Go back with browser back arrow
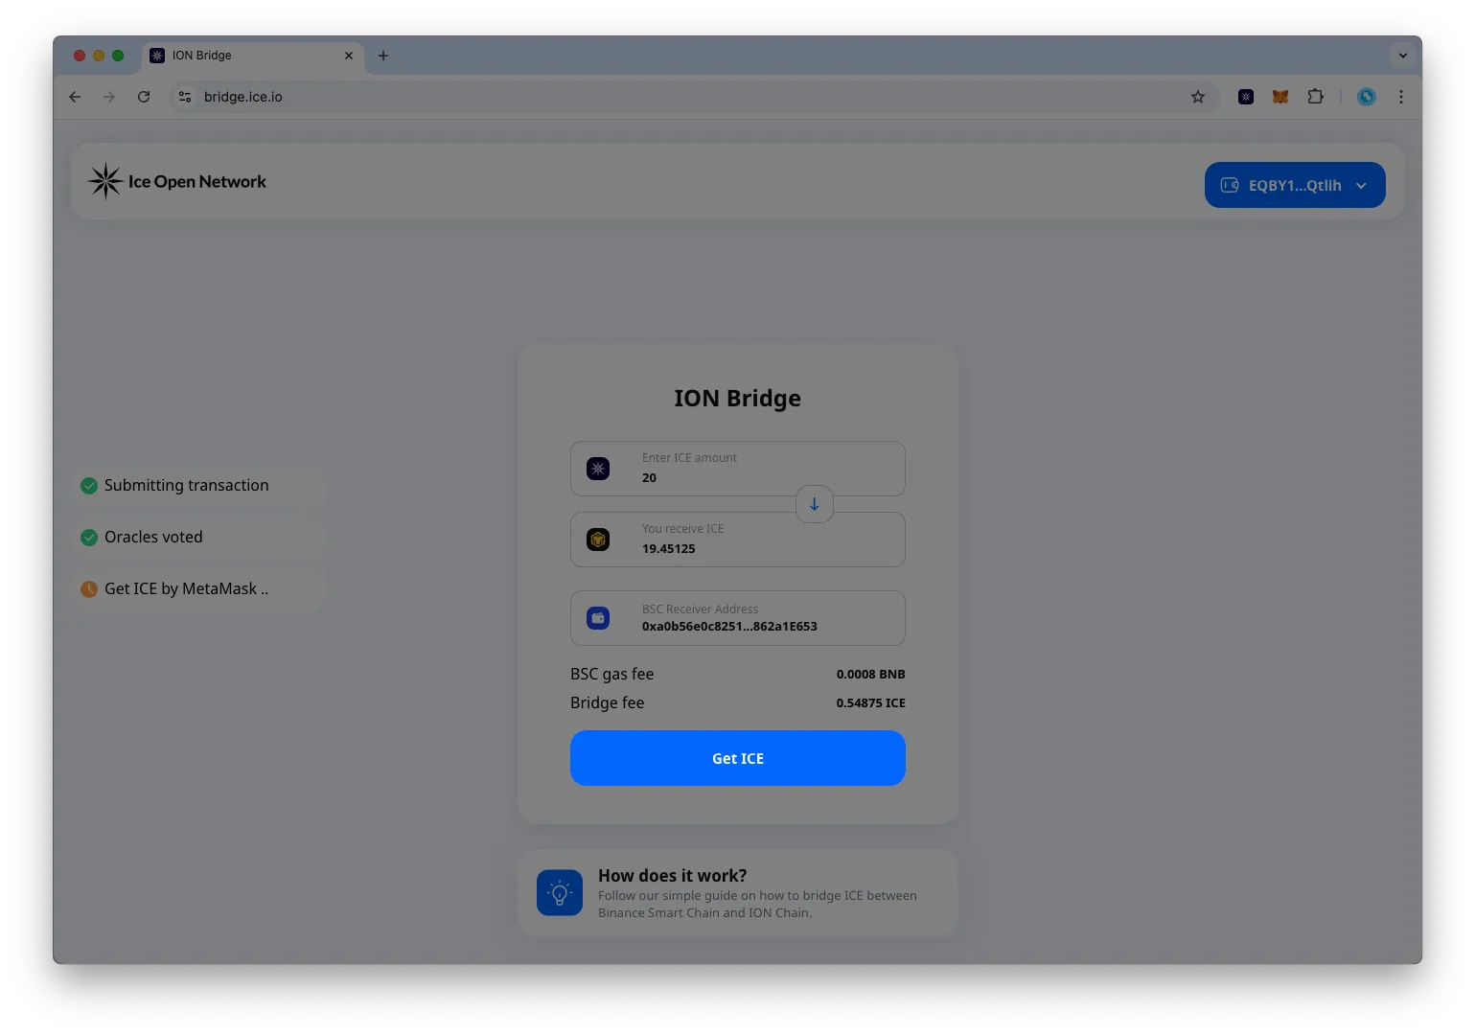This screenshot has height=1035, width=1476. (x=75, y=97)
